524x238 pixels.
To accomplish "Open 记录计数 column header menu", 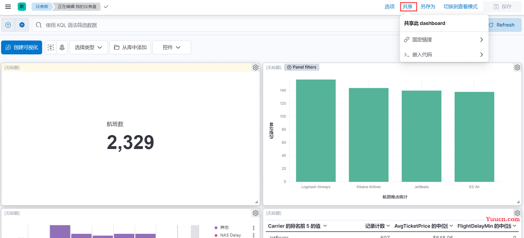I will (378, 226).
